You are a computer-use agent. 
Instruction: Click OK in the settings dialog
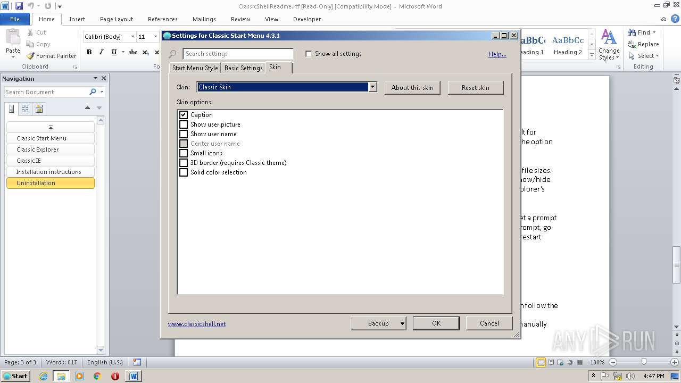tap(436, 323)
